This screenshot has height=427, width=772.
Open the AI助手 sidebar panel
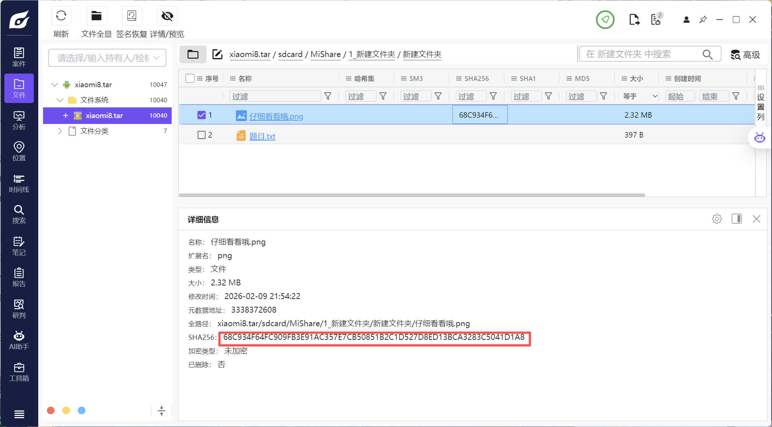[19, 341]
